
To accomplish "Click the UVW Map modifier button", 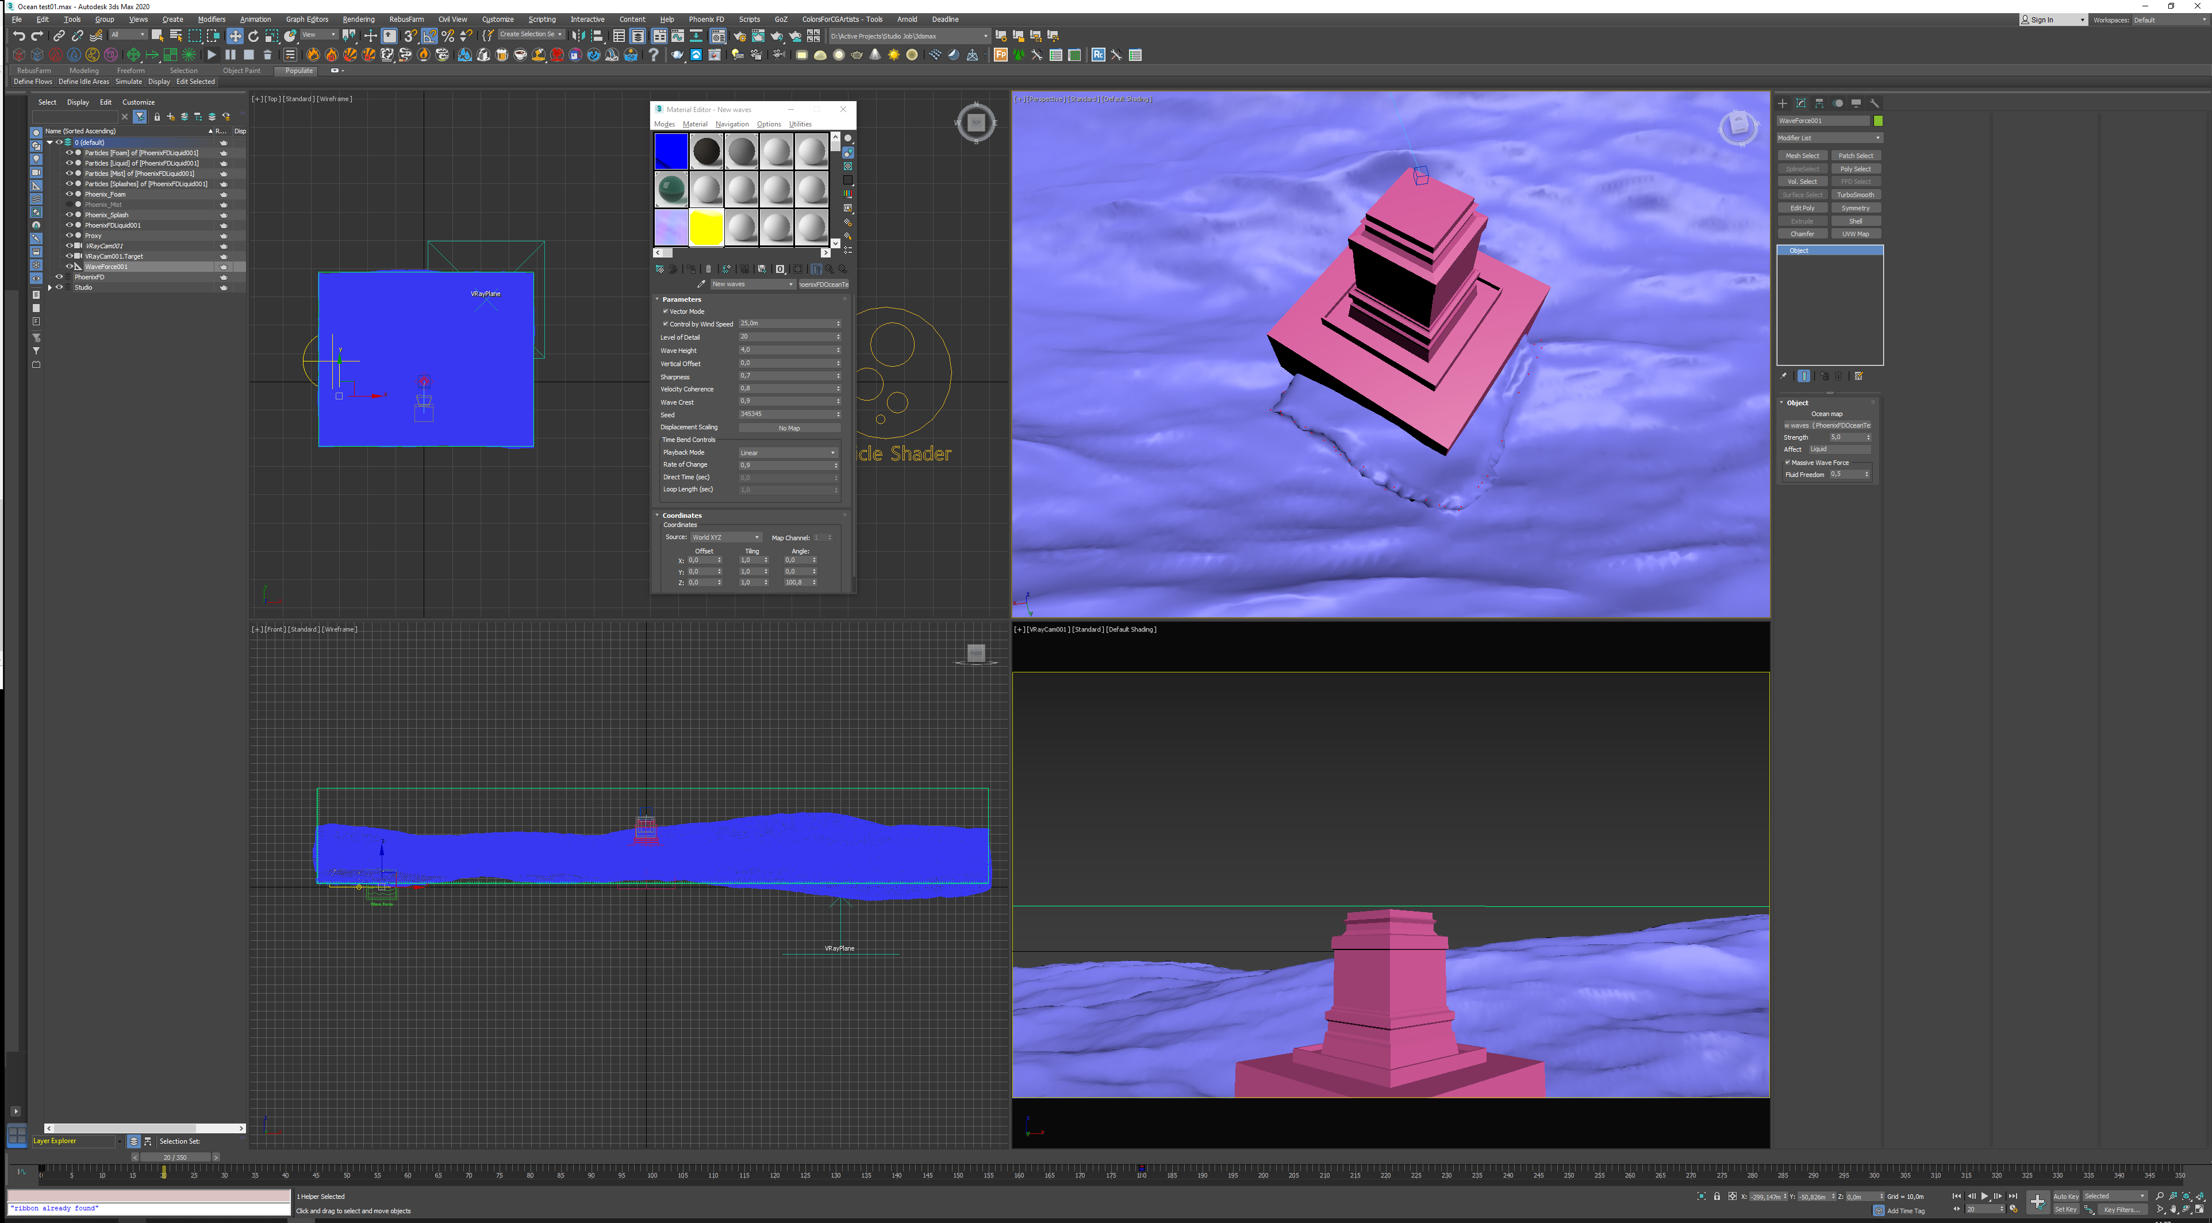I will pyautogui.click(x=1856, y=234).
